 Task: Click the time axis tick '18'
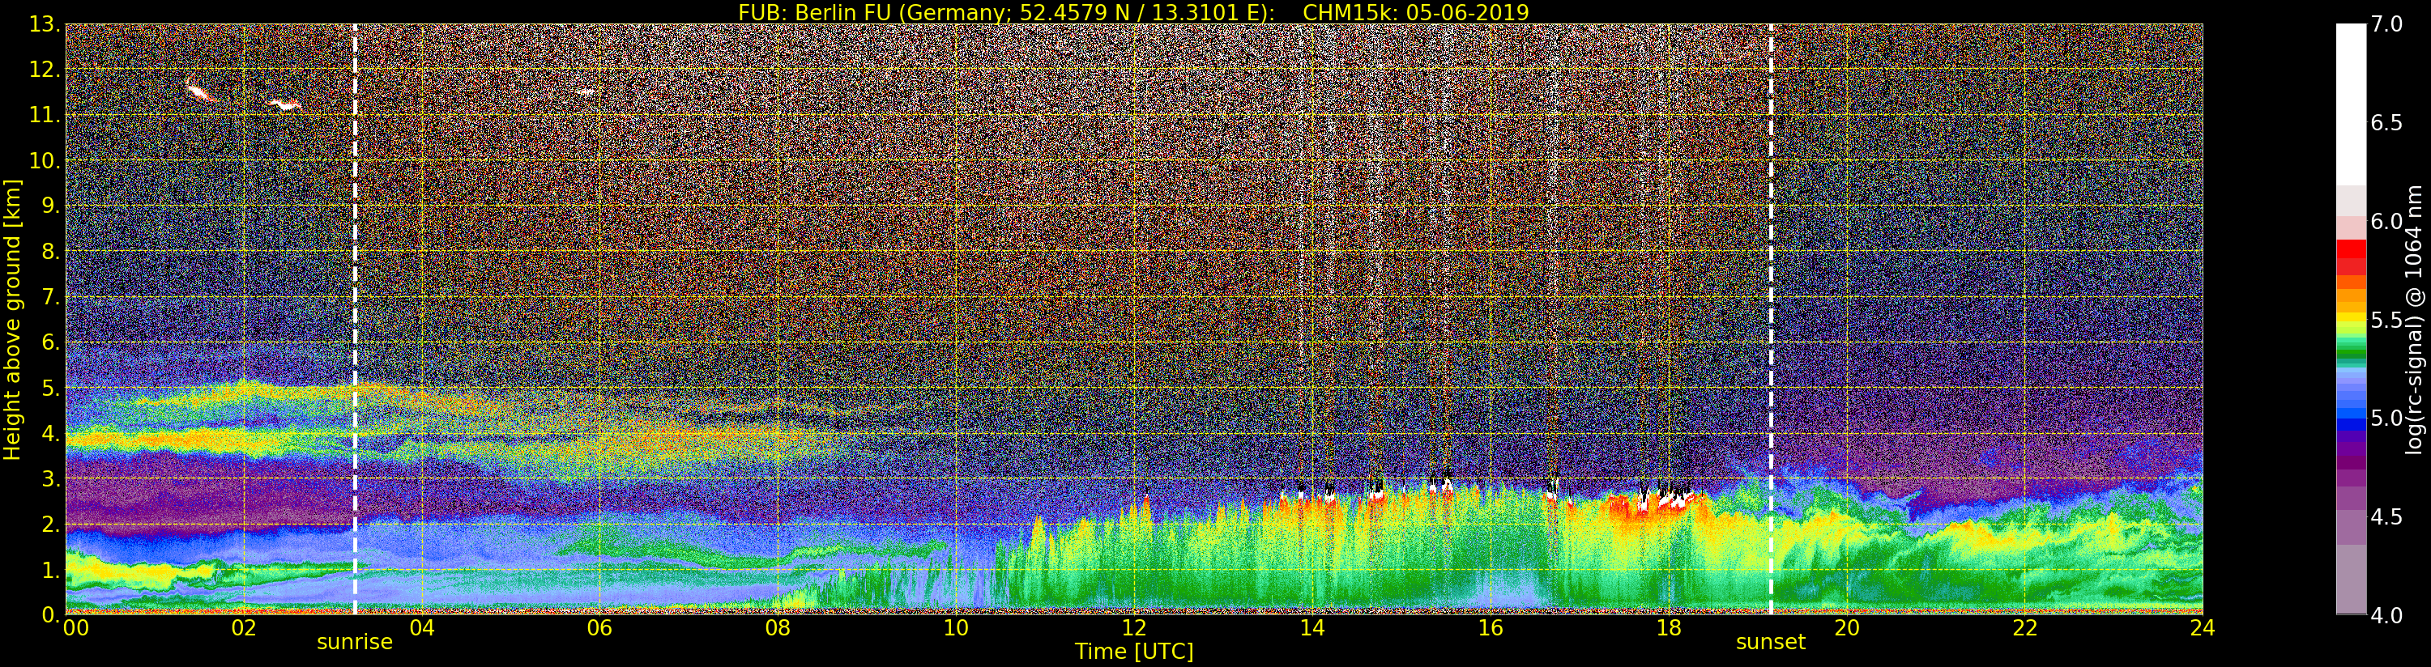tap(1669, 628)
